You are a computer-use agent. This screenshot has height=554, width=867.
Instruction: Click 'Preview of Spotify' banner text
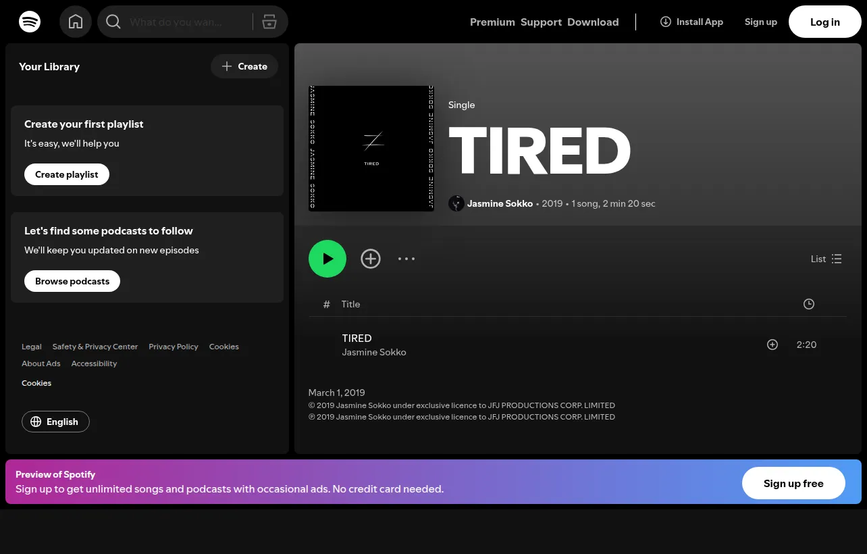coord(55,474)
